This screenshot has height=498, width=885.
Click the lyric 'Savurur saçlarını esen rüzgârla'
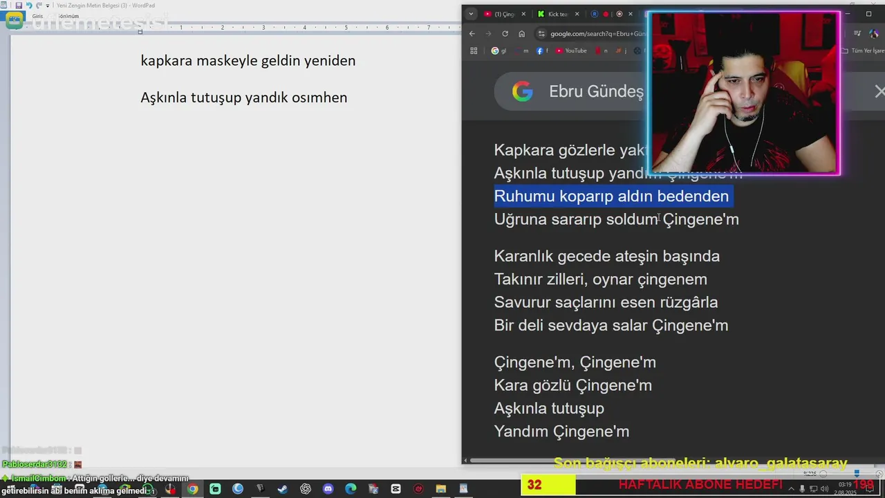[x=606, y=302]
